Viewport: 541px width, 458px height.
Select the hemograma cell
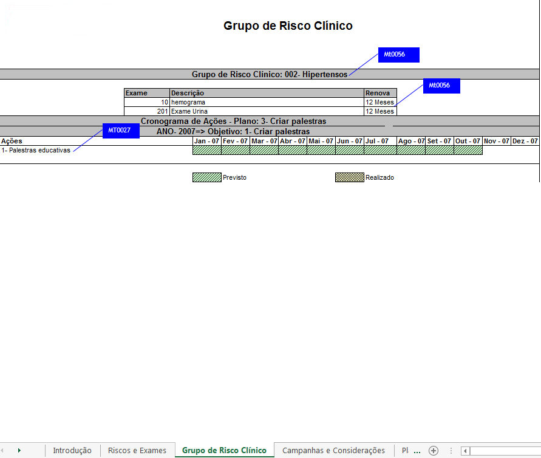pos(267,102)
